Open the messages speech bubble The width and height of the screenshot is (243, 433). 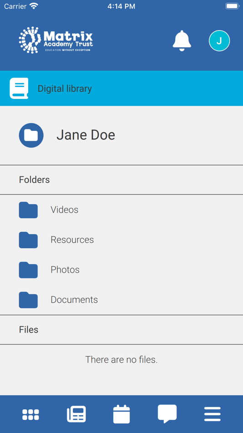click(167, 414)
